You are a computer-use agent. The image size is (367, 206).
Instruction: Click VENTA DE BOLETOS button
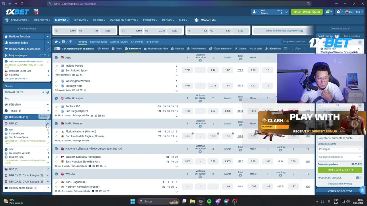(x=340, y=191)
